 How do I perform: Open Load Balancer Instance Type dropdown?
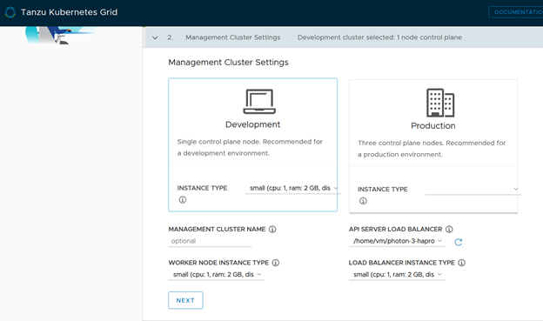click(x=397, y=275)
